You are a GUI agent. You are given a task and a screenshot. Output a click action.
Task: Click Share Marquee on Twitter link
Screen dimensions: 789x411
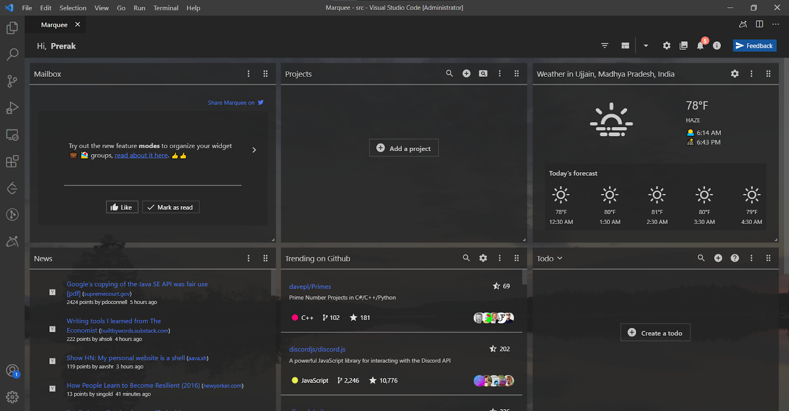tap(236, 102)
